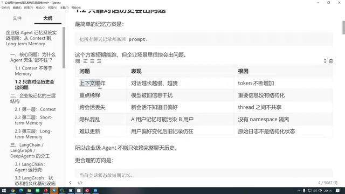This screenshot has height=194, width=345.
Task: Switch sidebar to 文件 tab
Action: coord(17,18)
